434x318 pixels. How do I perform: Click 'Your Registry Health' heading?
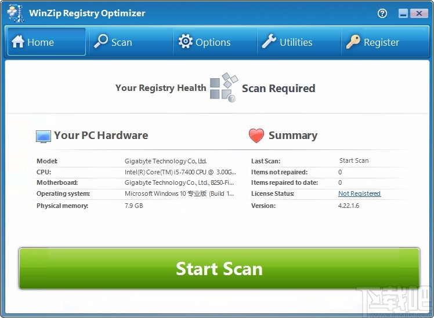coord(161,88)
